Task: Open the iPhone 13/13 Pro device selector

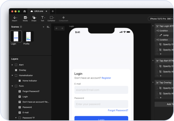Action: coord(161,19)
